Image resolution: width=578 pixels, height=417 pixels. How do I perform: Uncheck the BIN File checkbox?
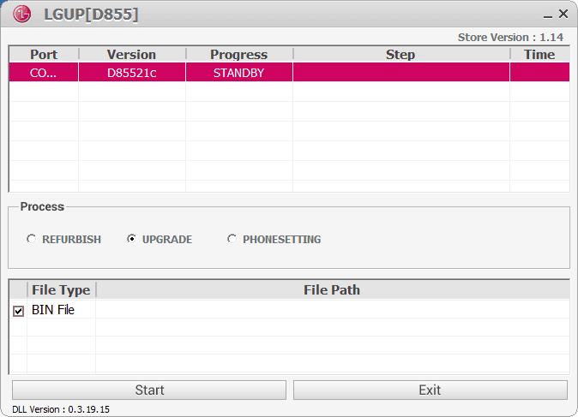[x=18, y=311]
